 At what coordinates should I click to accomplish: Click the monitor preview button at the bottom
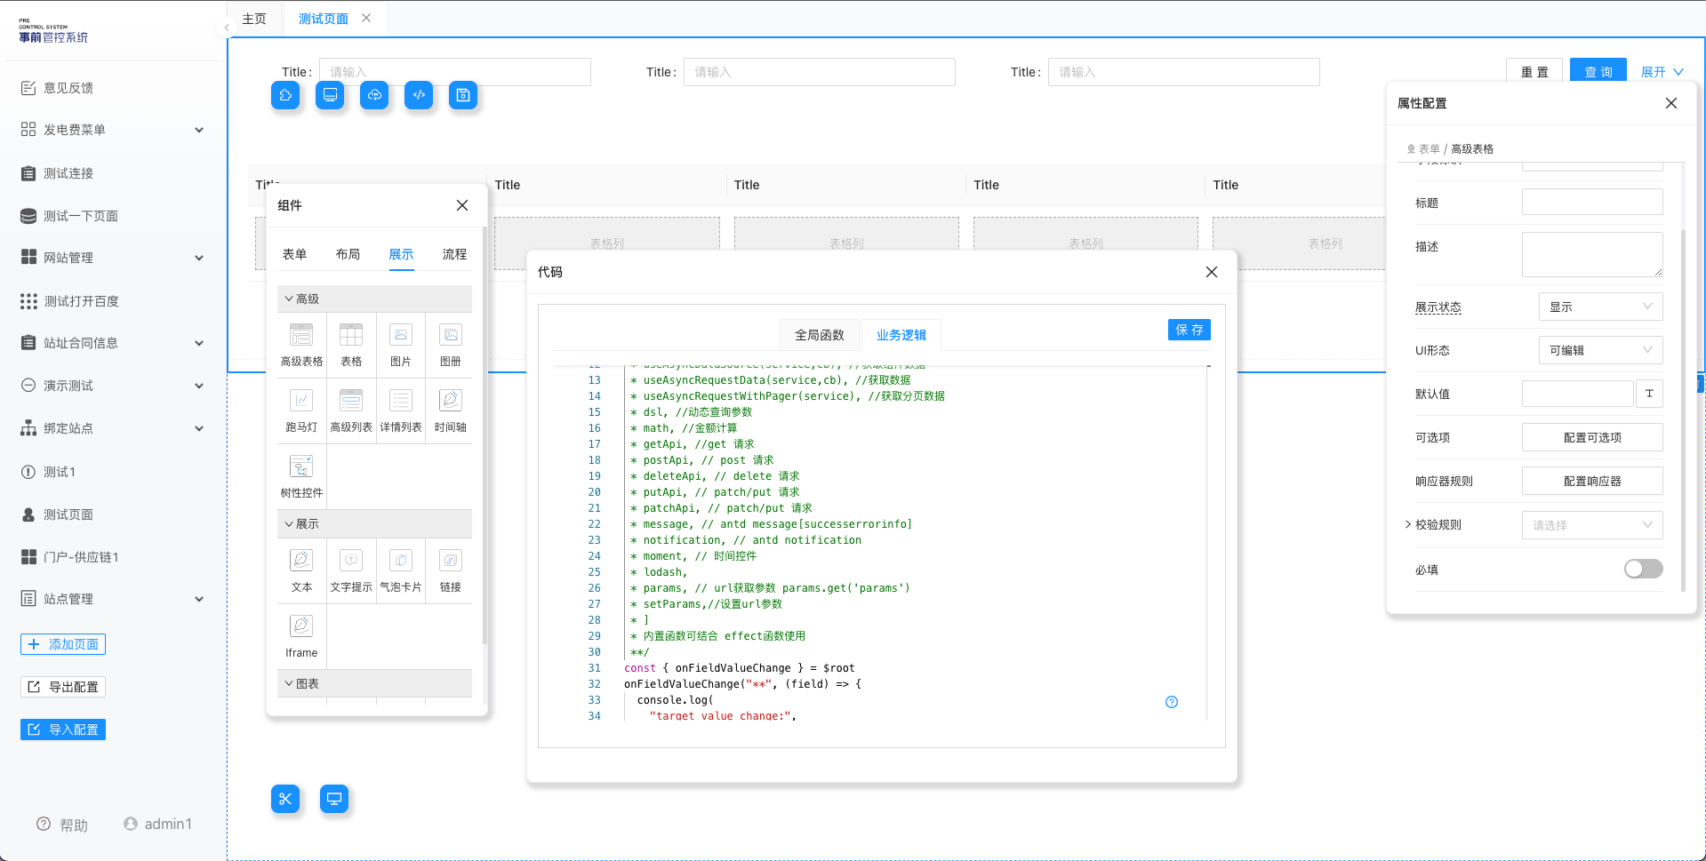pos(334,799)
